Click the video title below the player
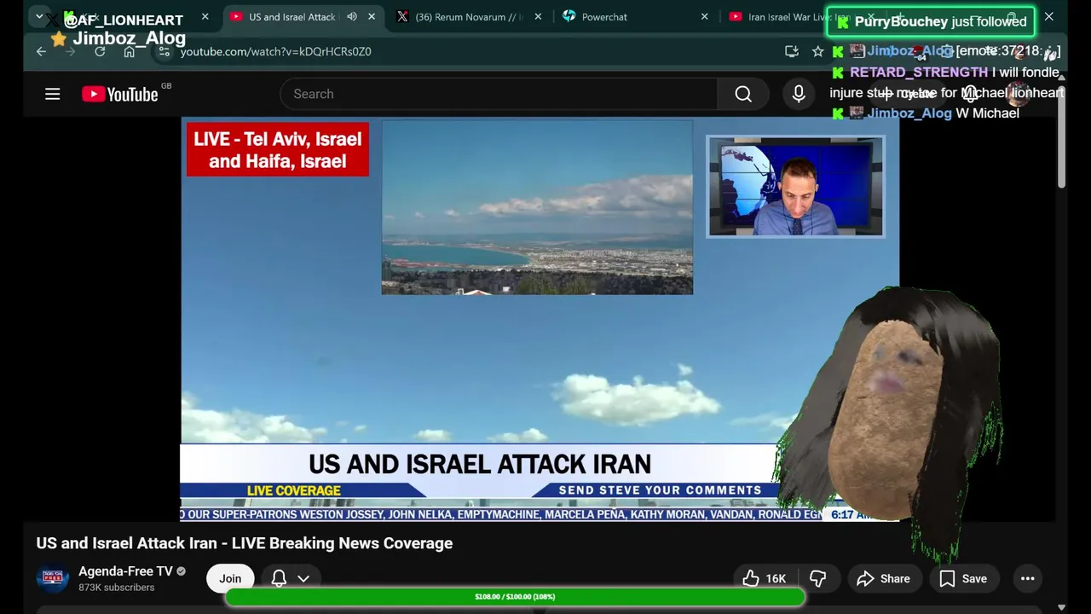The width and height of the screenshot is (1091, 614). click(245, 543)
